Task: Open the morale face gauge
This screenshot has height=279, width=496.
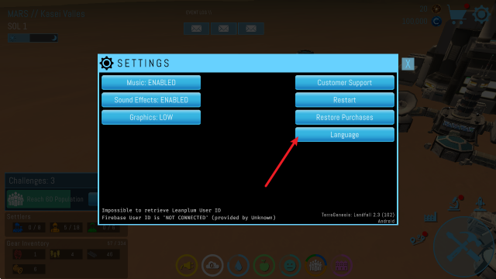Action: tap(290, 265)
